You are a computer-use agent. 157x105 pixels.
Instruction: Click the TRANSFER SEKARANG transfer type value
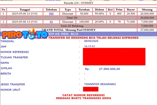click(x=100, y=84)
